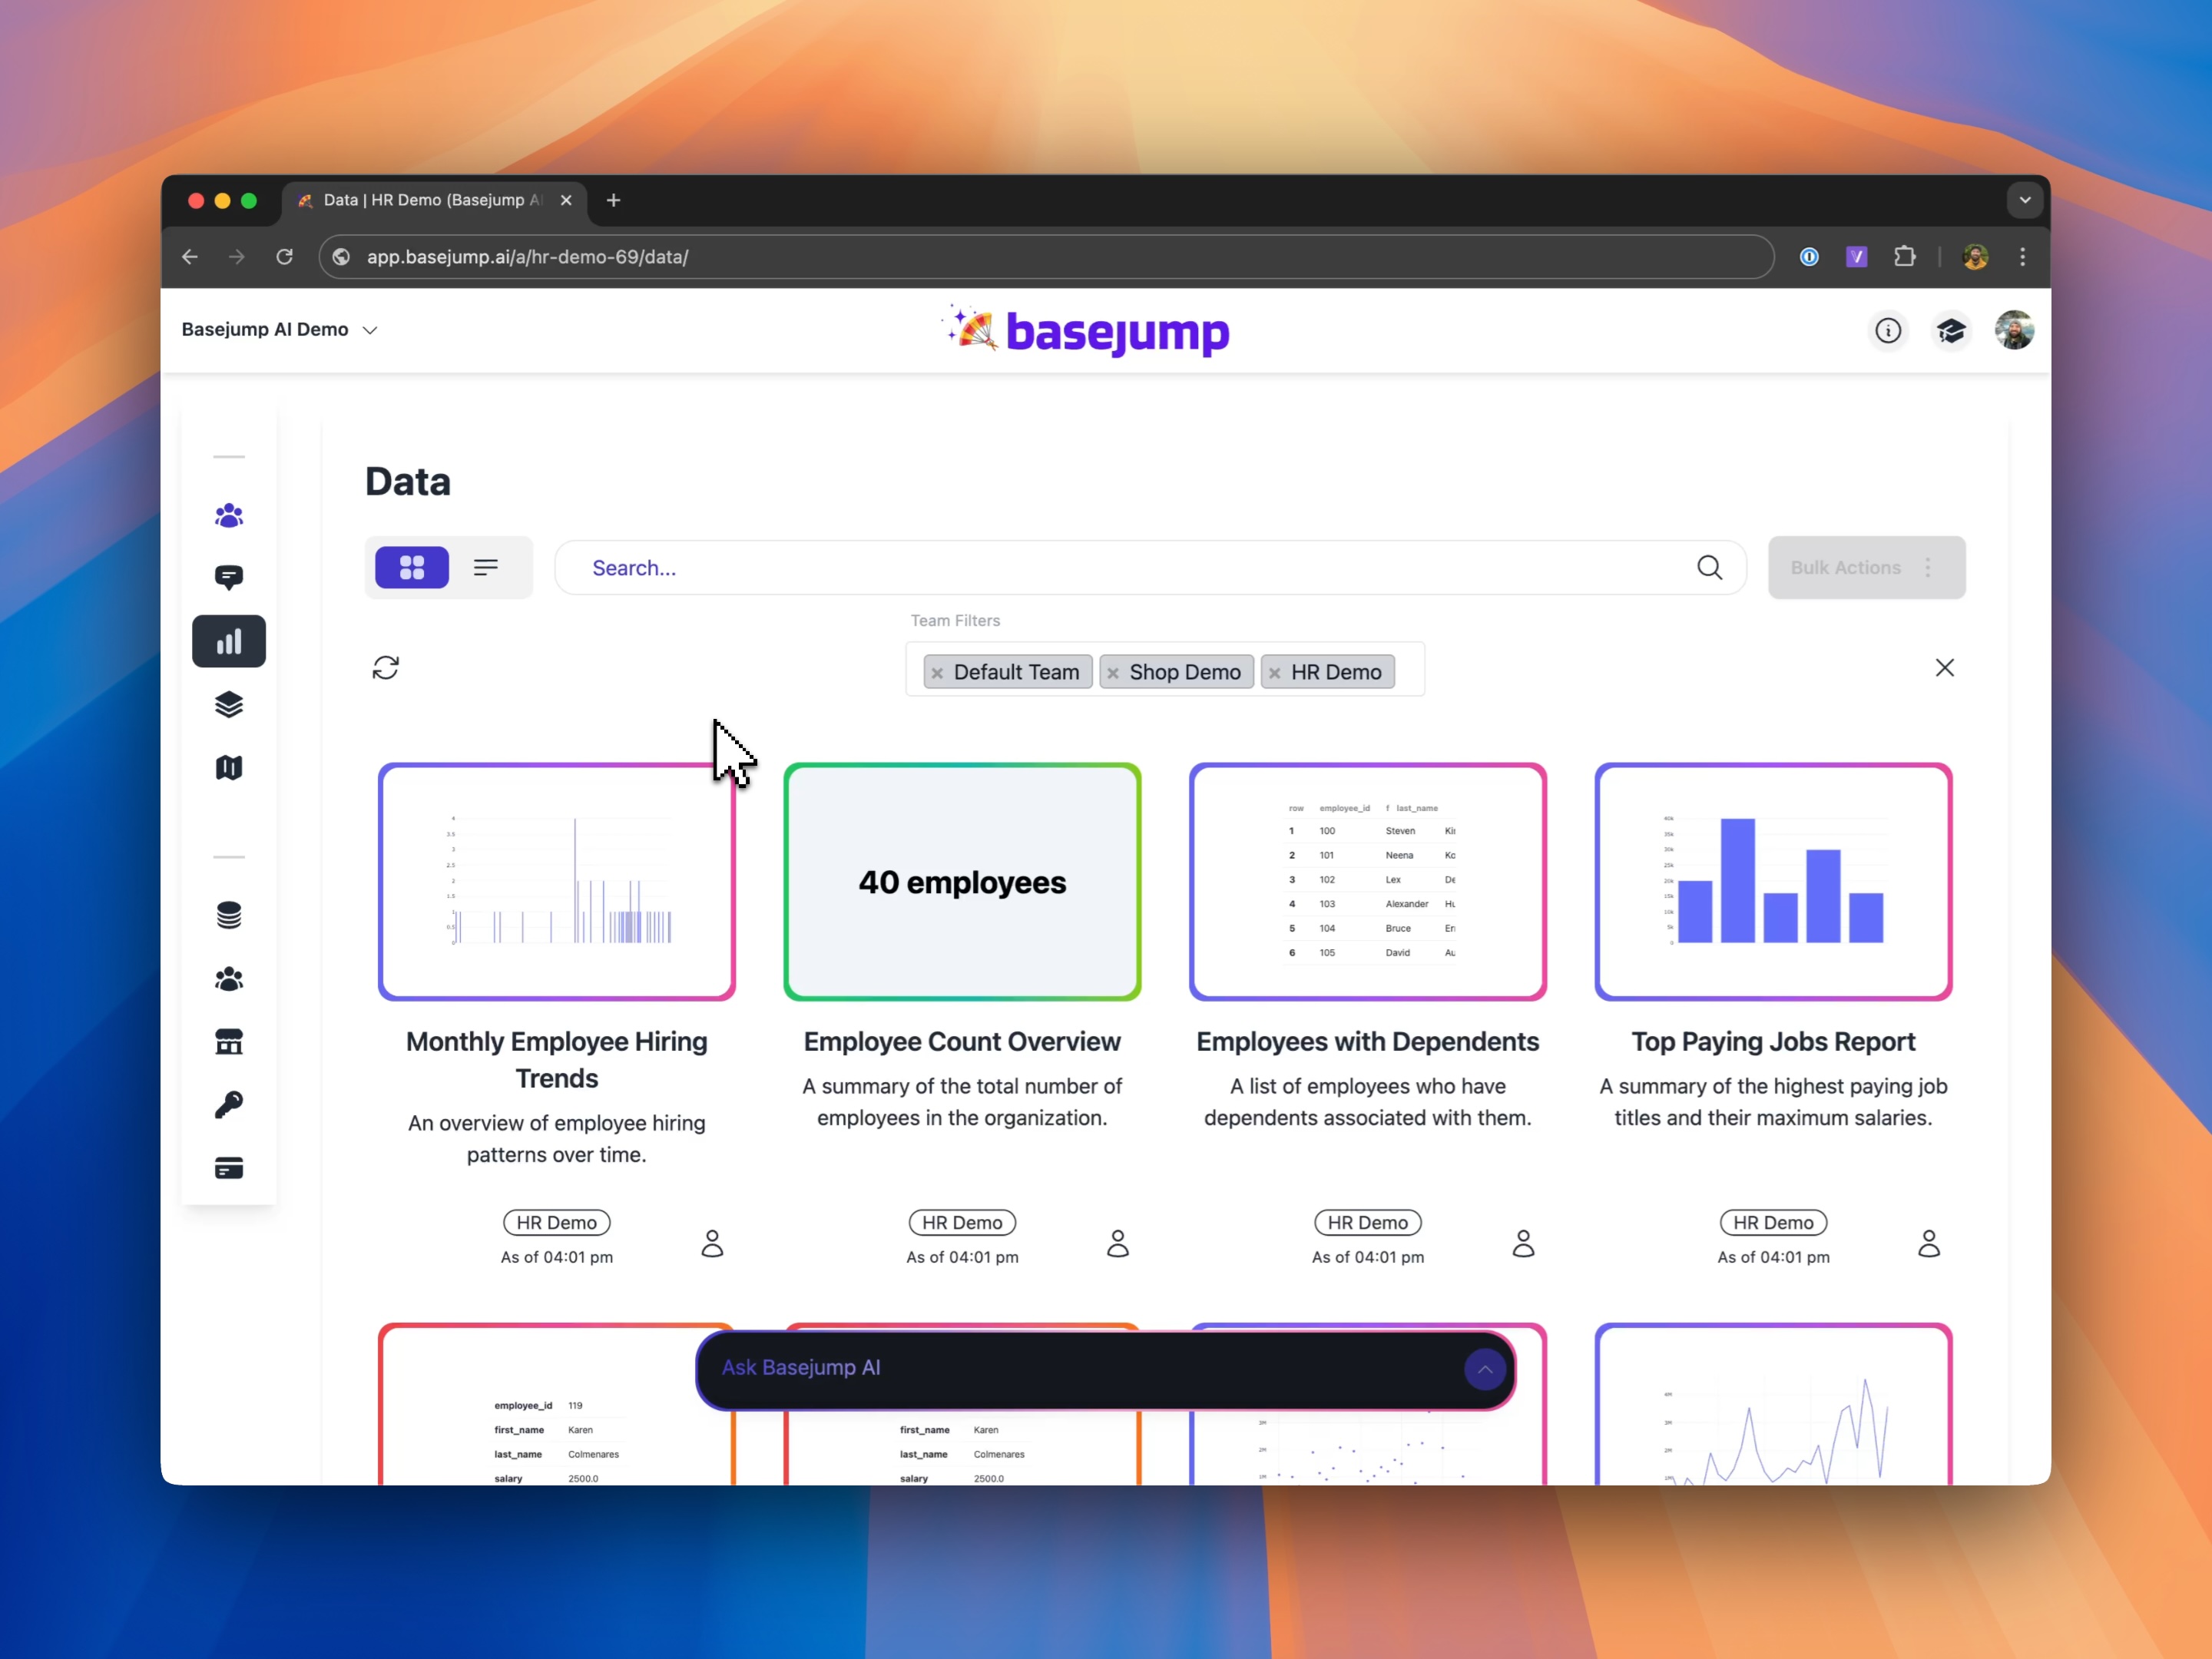Open the map icon in sidebar

[229, 767]
